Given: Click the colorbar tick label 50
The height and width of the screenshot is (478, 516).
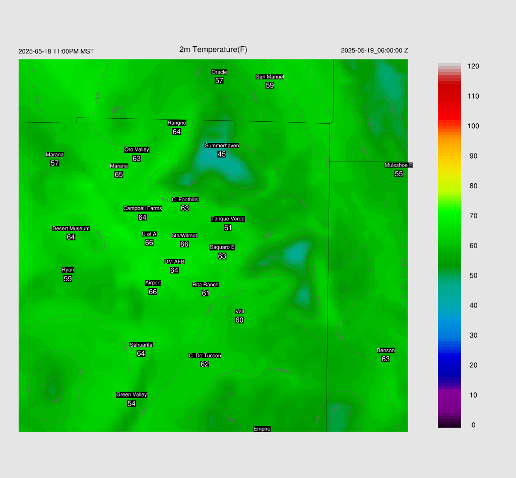Looking at the screenshot, I should coord(473,276).
